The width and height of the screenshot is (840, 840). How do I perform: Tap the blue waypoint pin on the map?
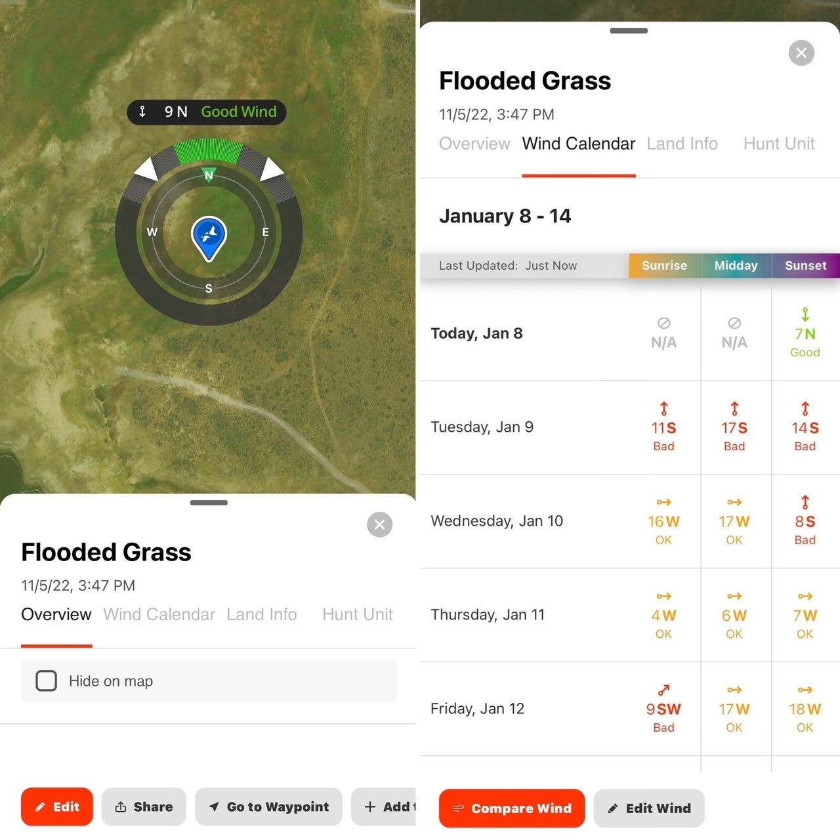209,236
